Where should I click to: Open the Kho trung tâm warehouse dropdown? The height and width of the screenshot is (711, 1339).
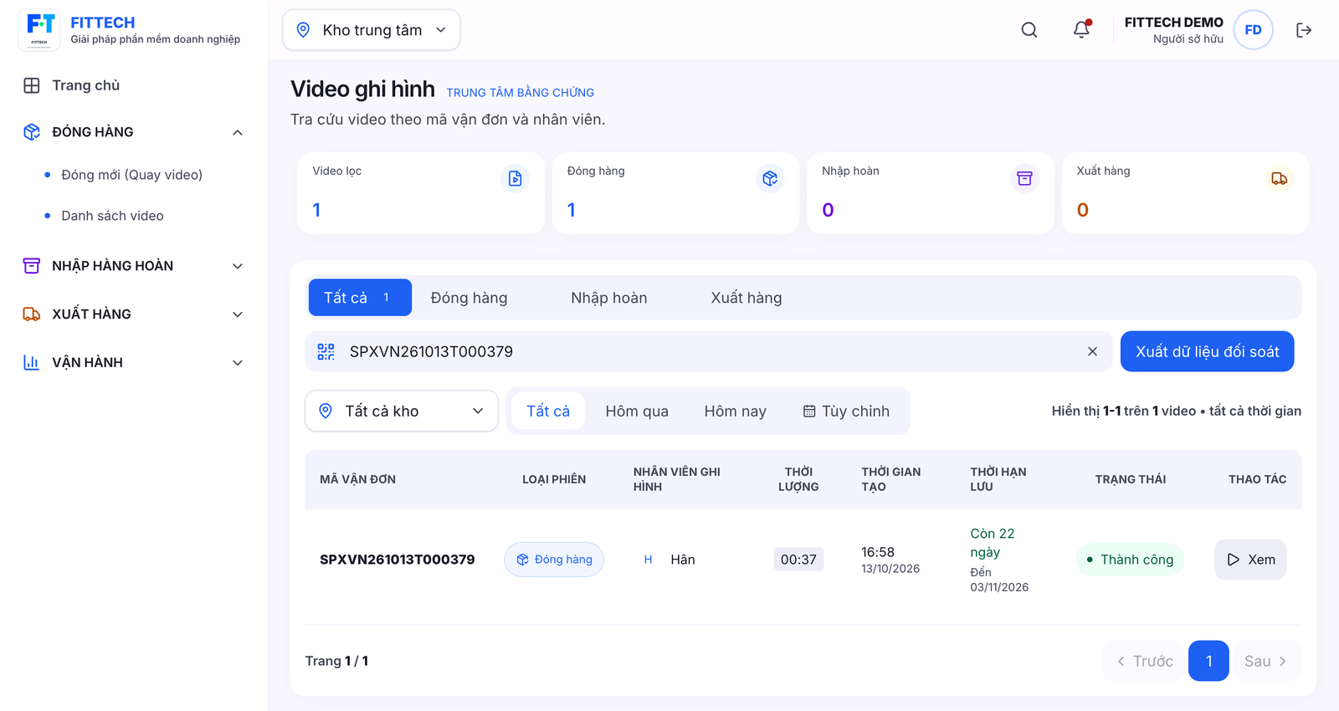[372, 30]
